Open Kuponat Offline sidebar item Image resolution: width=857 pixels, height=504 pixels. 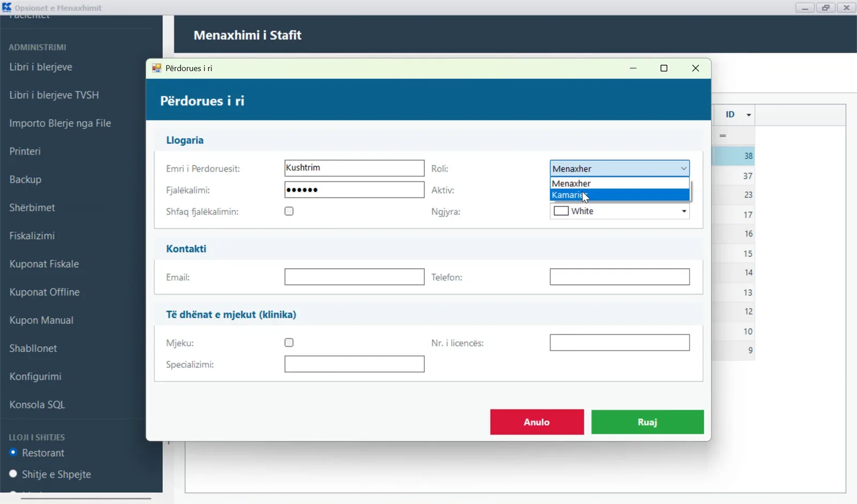(44, 292)
